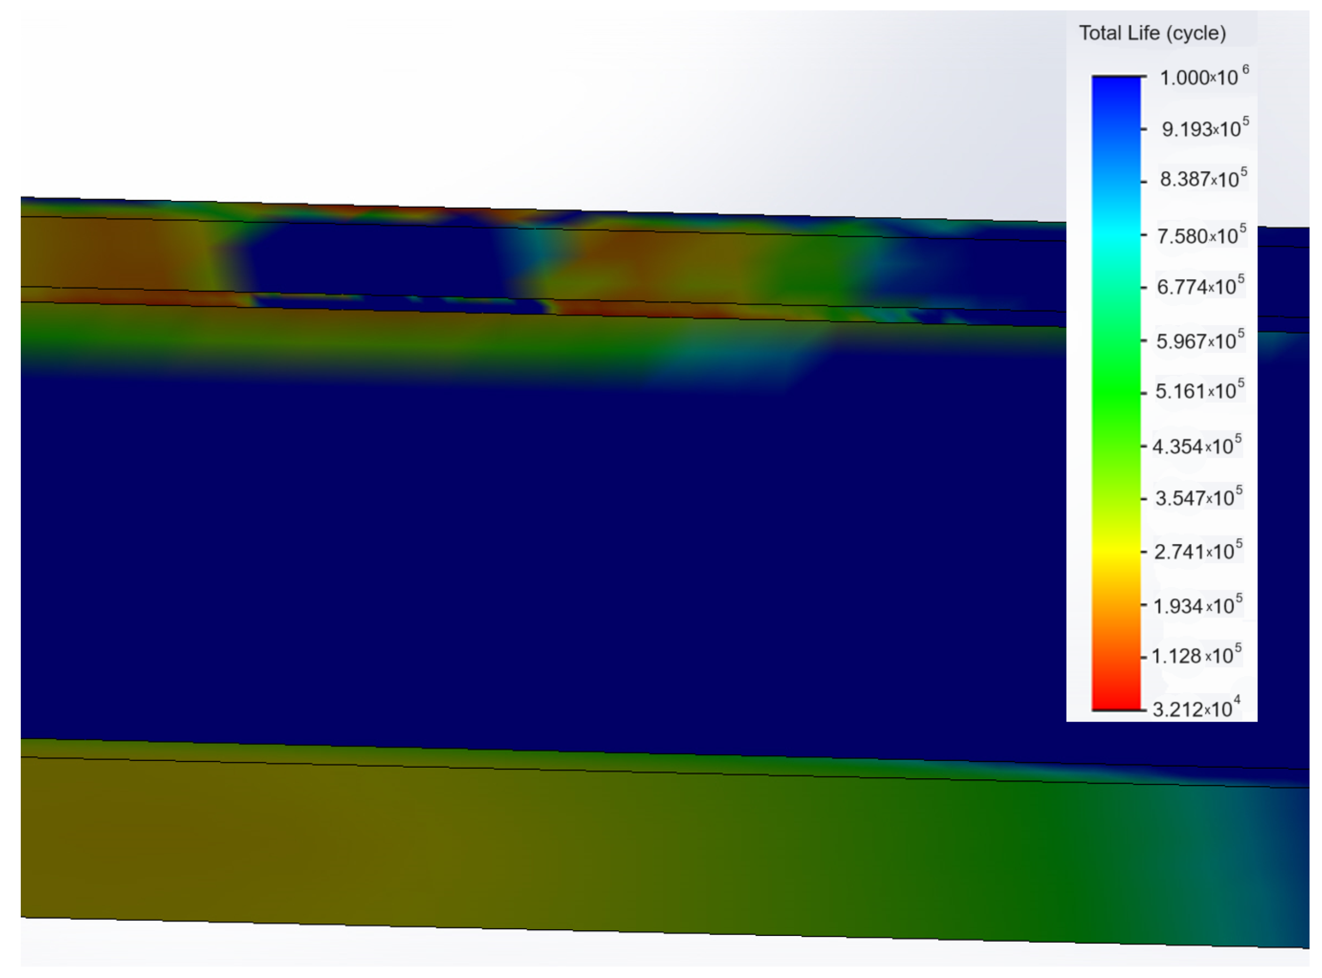The width and height of the screenshot is (1322, 978).
Task: Select the 6.774x10^5 legend value
Action: (1200, 287)
